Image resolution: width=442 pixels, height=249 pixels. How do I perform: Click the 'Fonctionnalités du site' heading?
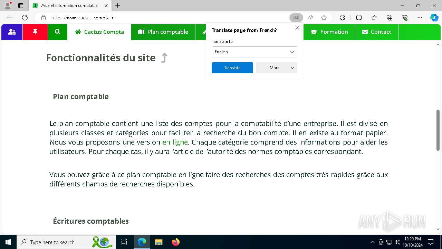(x=101, y=58)
